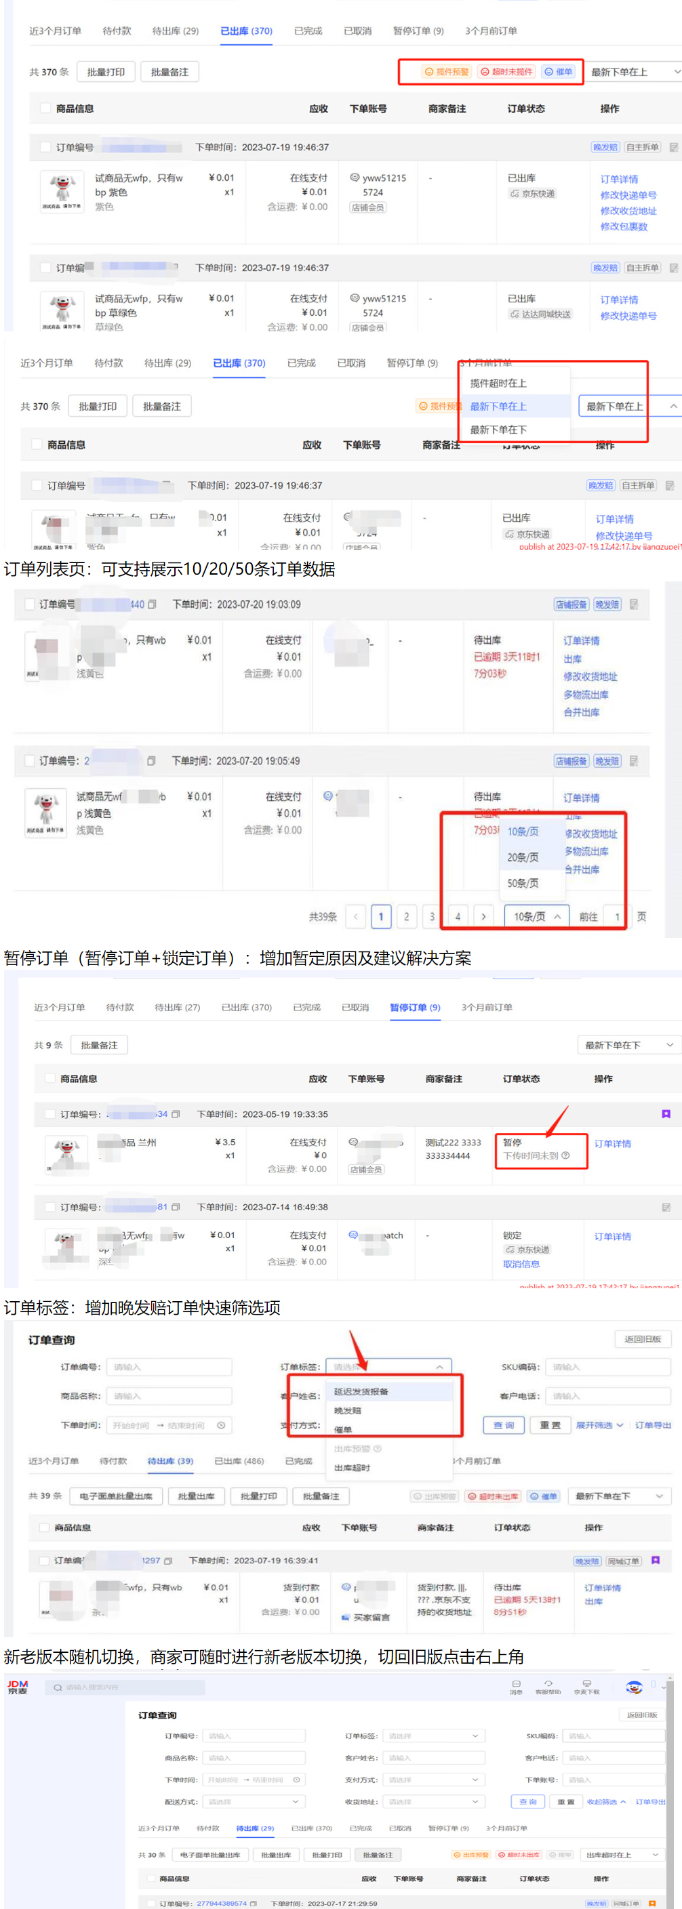Image resolution: width=682 pixels, height=1909 pixels.
Task: Click the JDM 京麦 logo
Action: coord(18,1687)
